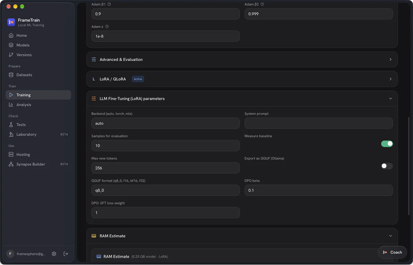Click the Laboratory beaker icon
This screenshot has height=265, width=413.
pyautogui.click(x=11, y=135)
